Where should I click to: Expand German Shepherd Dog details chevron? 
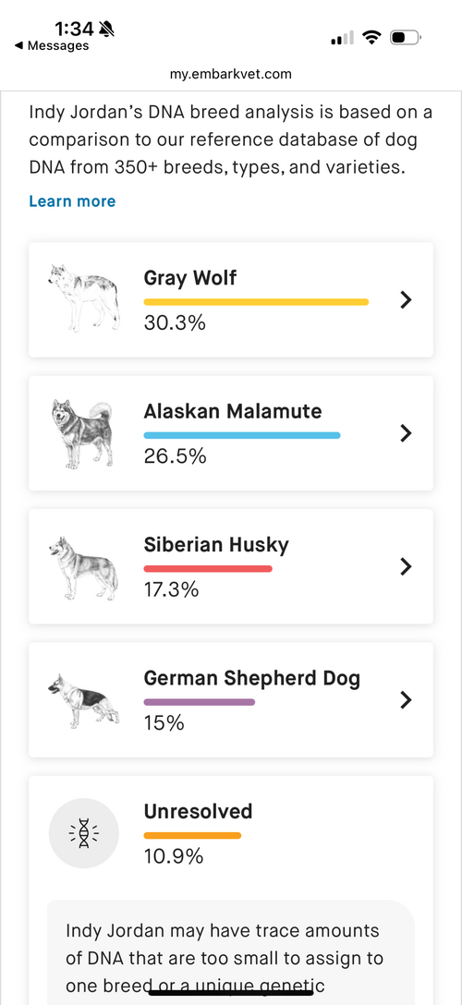click(x=405, y=700)
